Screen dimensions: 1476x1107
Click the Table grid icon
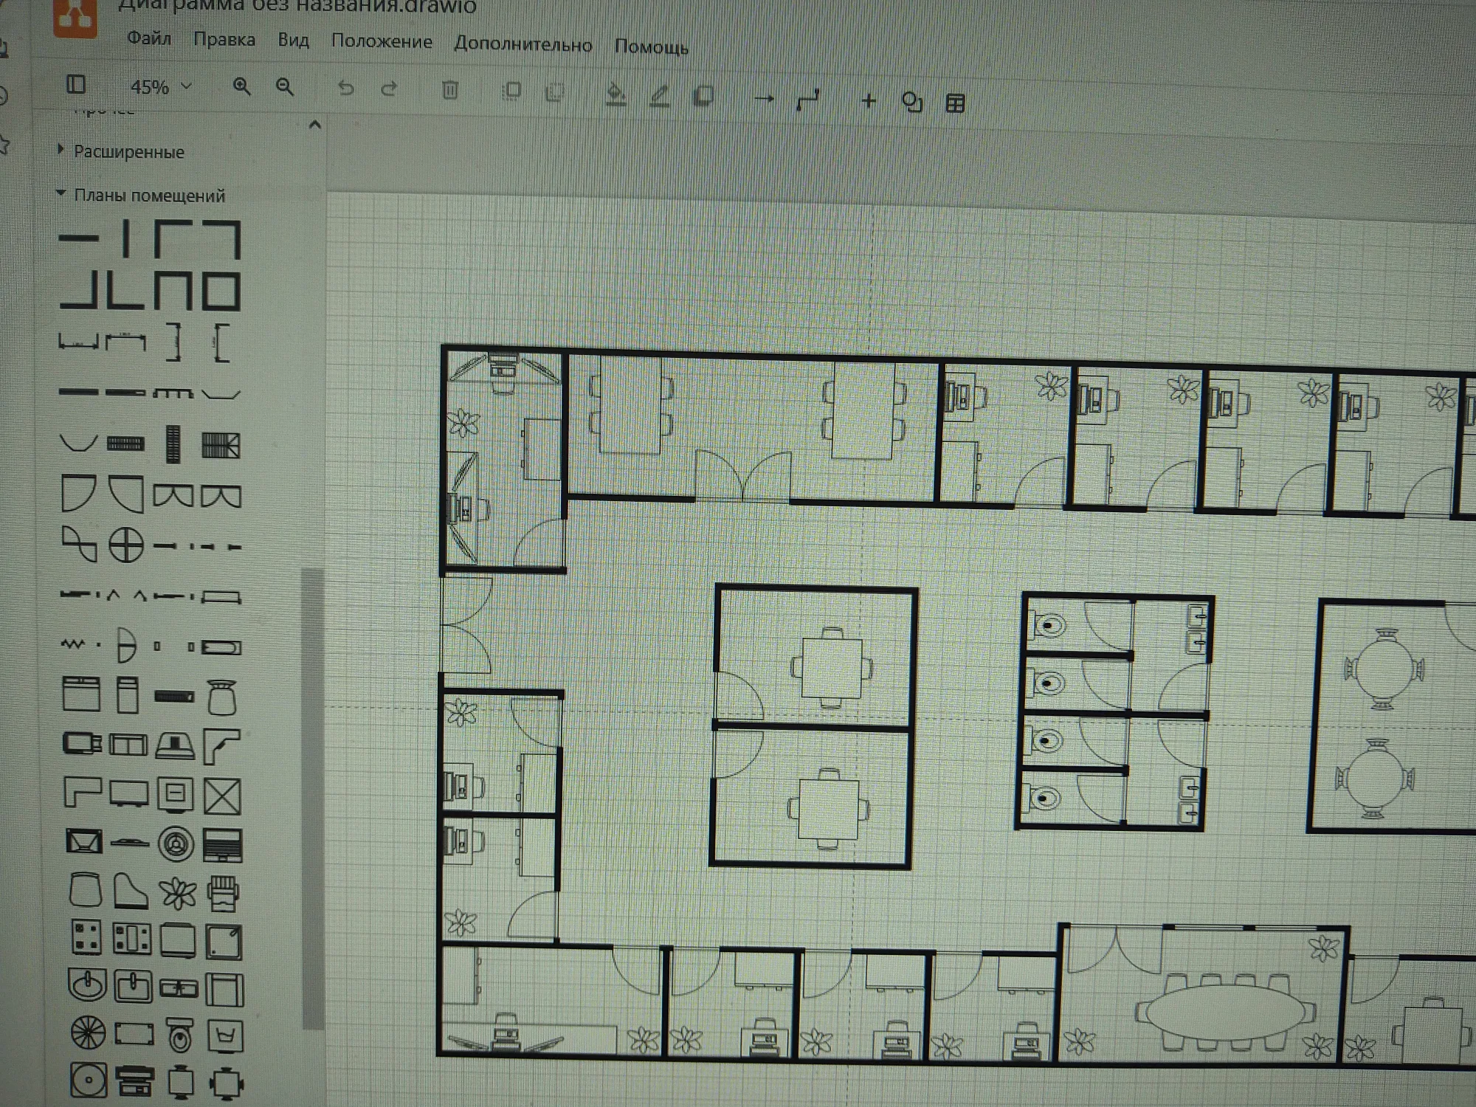tap(955, 103)
